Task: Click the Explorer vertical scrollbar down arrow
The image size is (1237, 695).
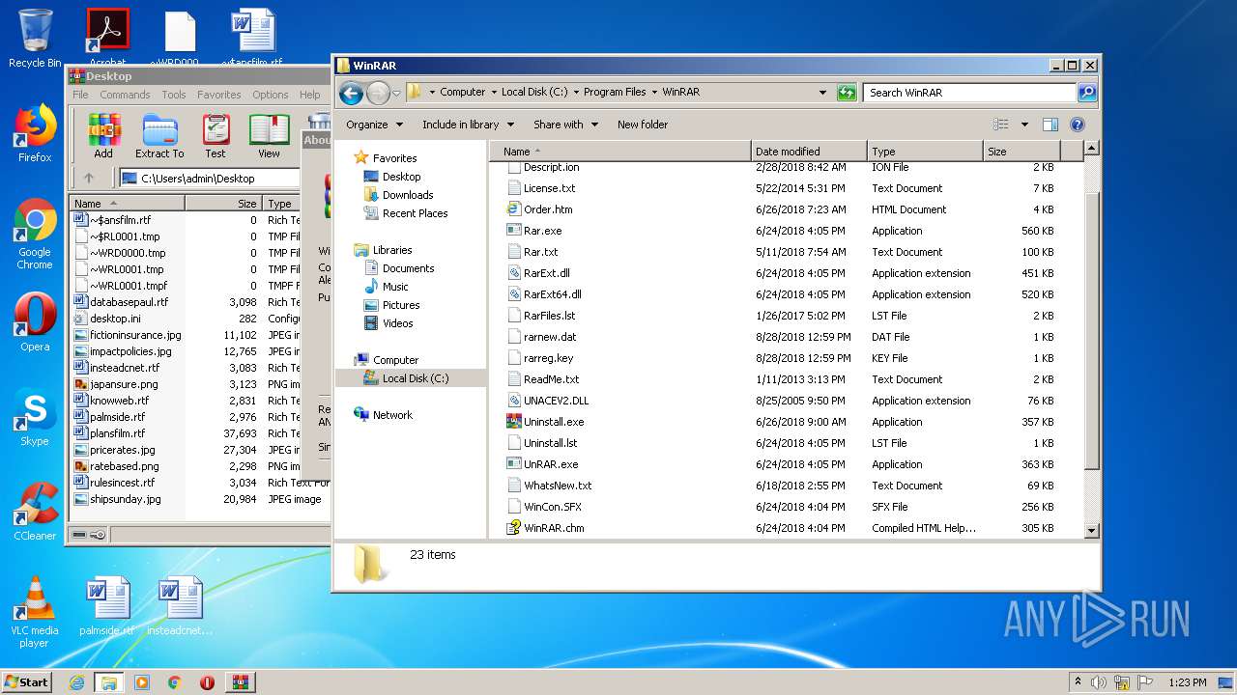Action: point(1092,530)
